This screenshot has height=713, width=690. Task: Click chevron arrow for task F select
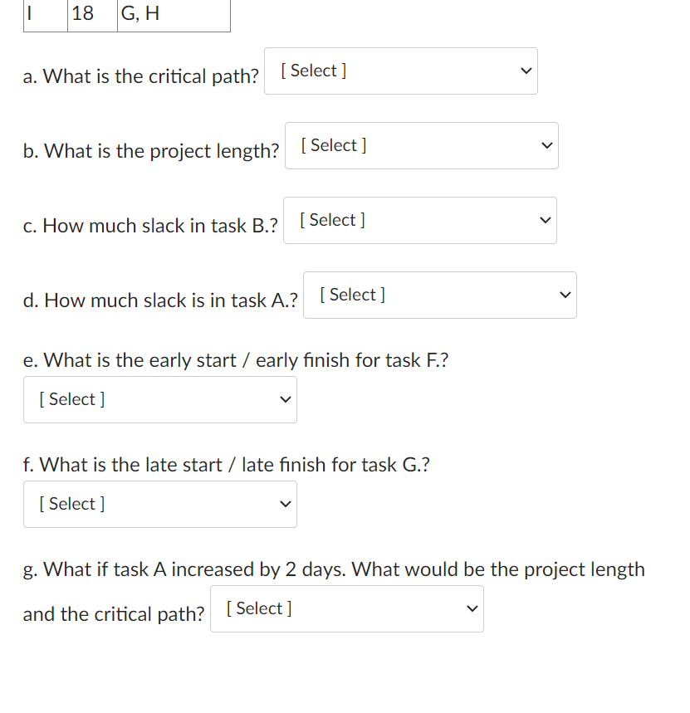tap(283, 400)
